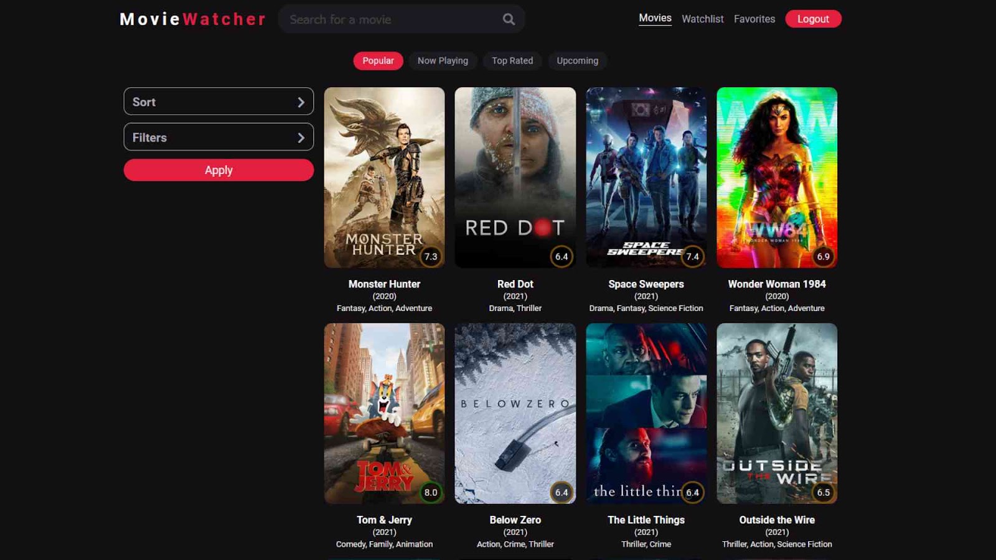Click the (2021) year under Below Zero
This screenshot has height=560, width=996.
(x=515, y=532)
